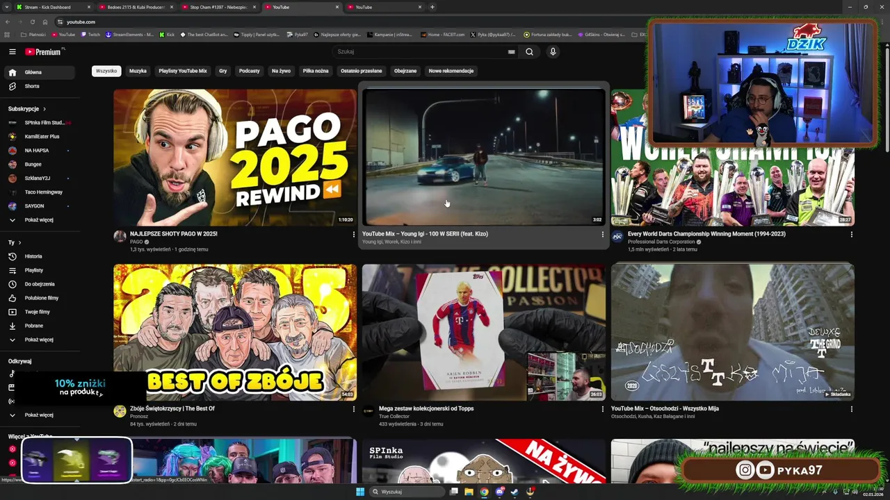Open the Subskrypcje section chevron
The image size is (890, 500).
[x=44, y=109]
